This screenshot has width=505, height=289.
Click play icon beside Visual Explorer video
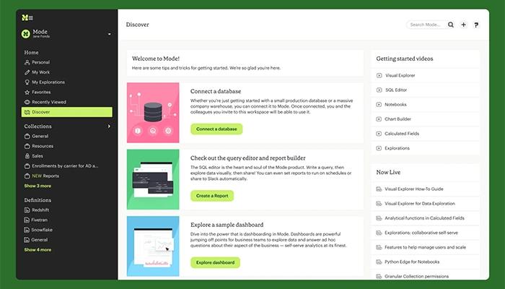379,75
